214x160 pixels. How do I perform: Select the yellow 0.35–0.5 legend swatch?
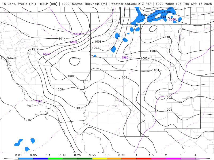(x=100, y=159)
